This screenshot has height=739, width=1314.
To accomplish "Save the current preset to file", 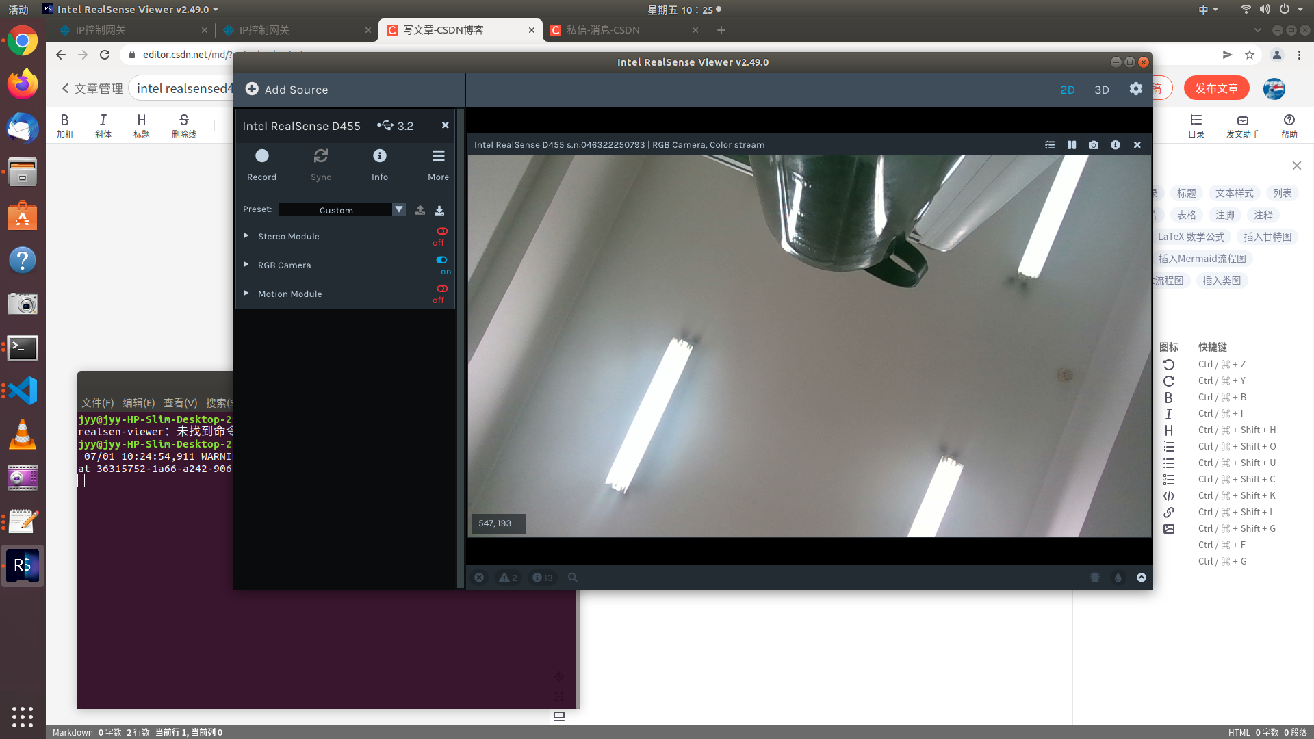I will click(439, 210).
